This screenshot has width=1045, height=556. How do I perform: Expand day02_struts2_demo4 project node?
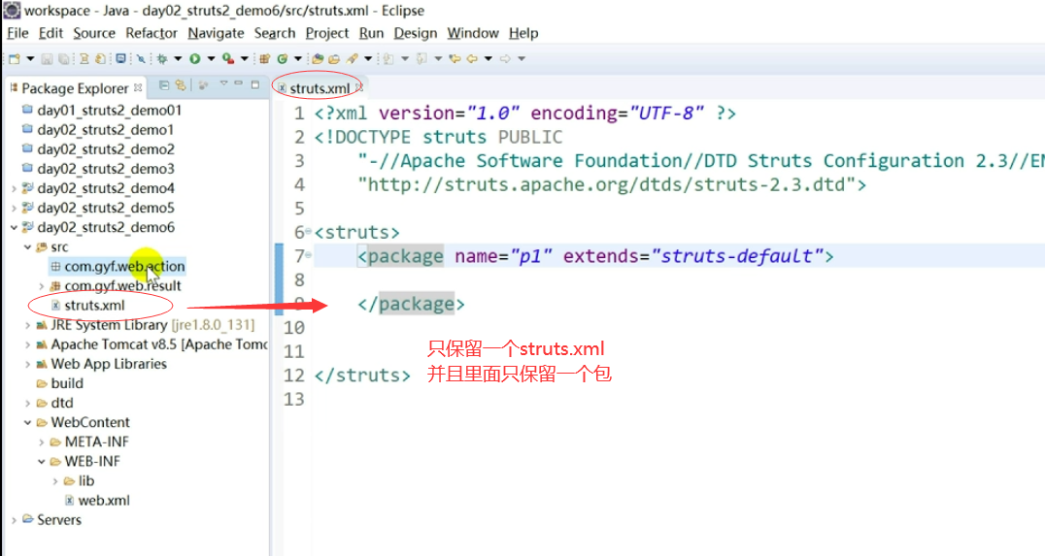coord(14,188)
